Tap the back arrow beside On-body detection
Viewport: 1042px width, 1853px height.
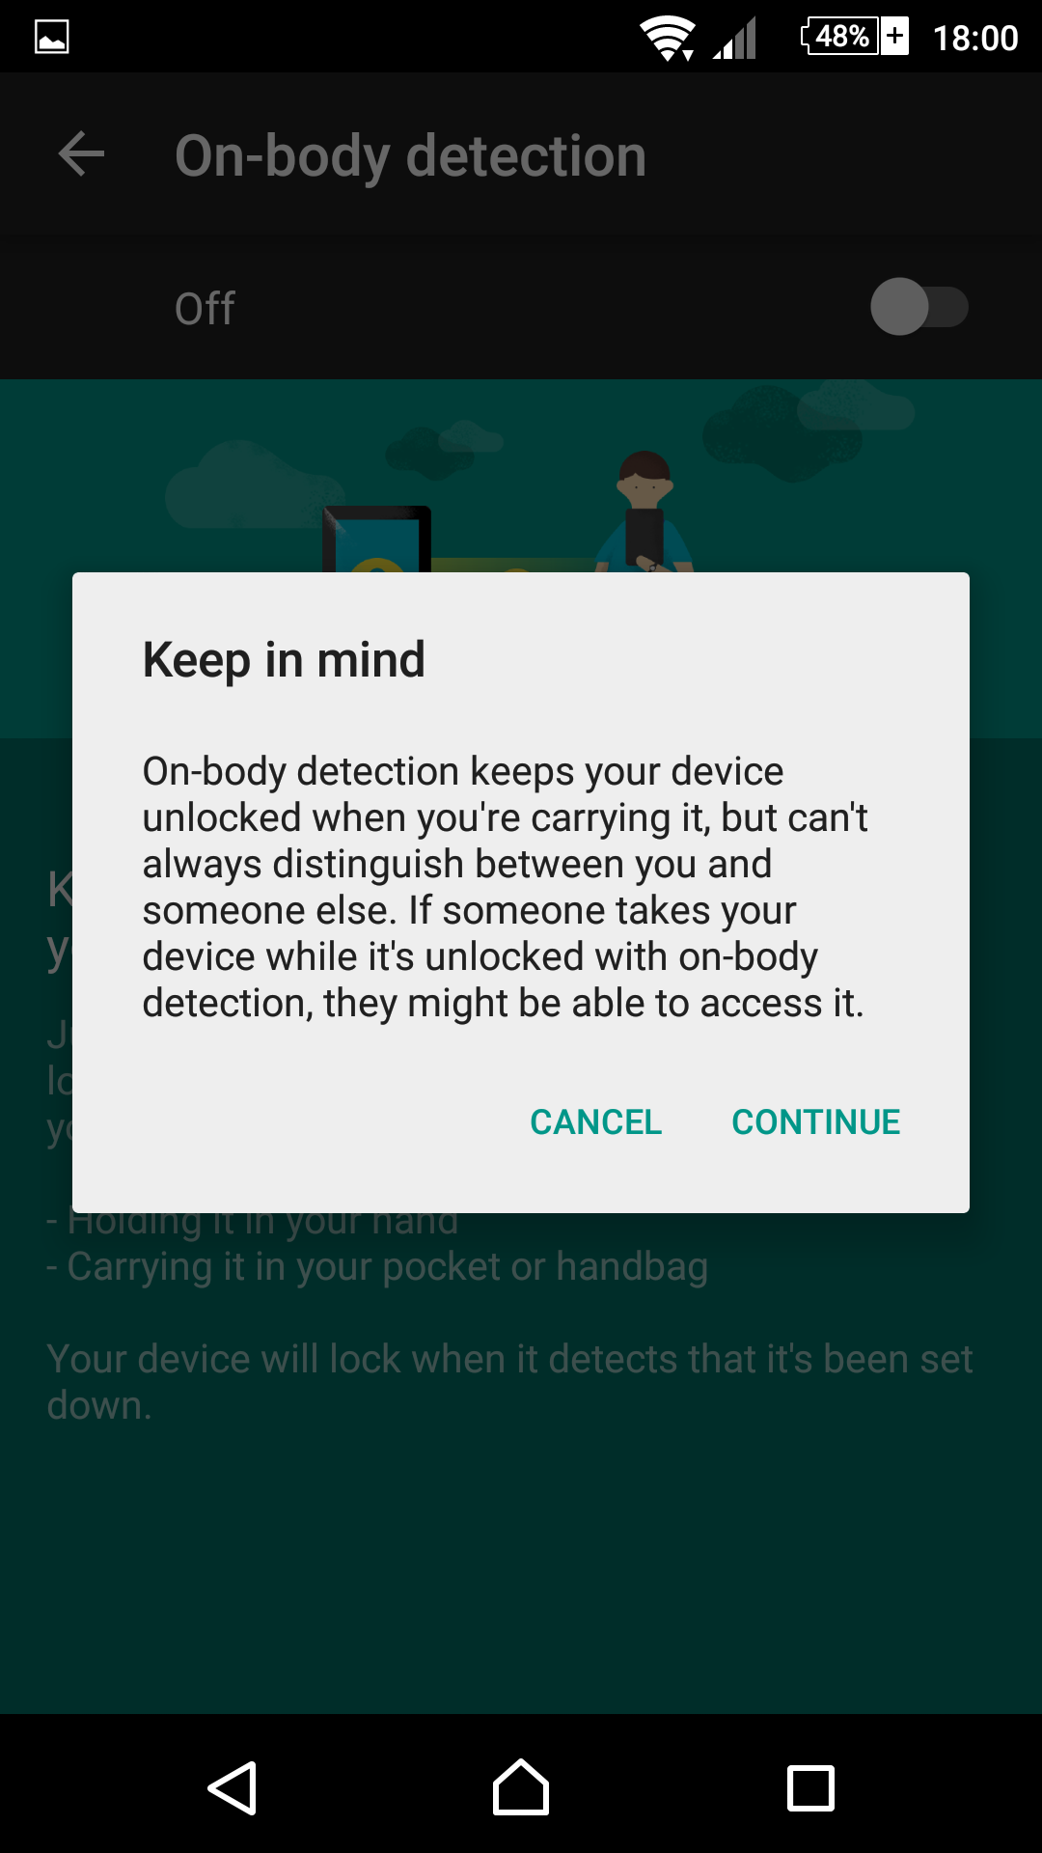pos(81,154)
